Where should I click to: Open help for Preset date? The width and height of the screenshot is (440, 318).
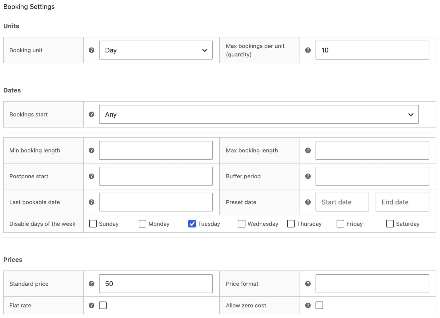point(308,202)
